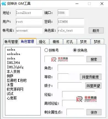The width and height of the screenshot is (108, 119).
Task: Click the 密码 field showing 123456
Action: [x=71, y=22]
